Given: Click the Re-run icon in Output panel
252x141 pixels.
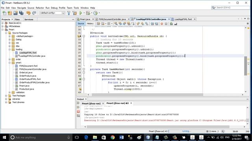Looking at the screenshot, I should [x=78, y=103].
